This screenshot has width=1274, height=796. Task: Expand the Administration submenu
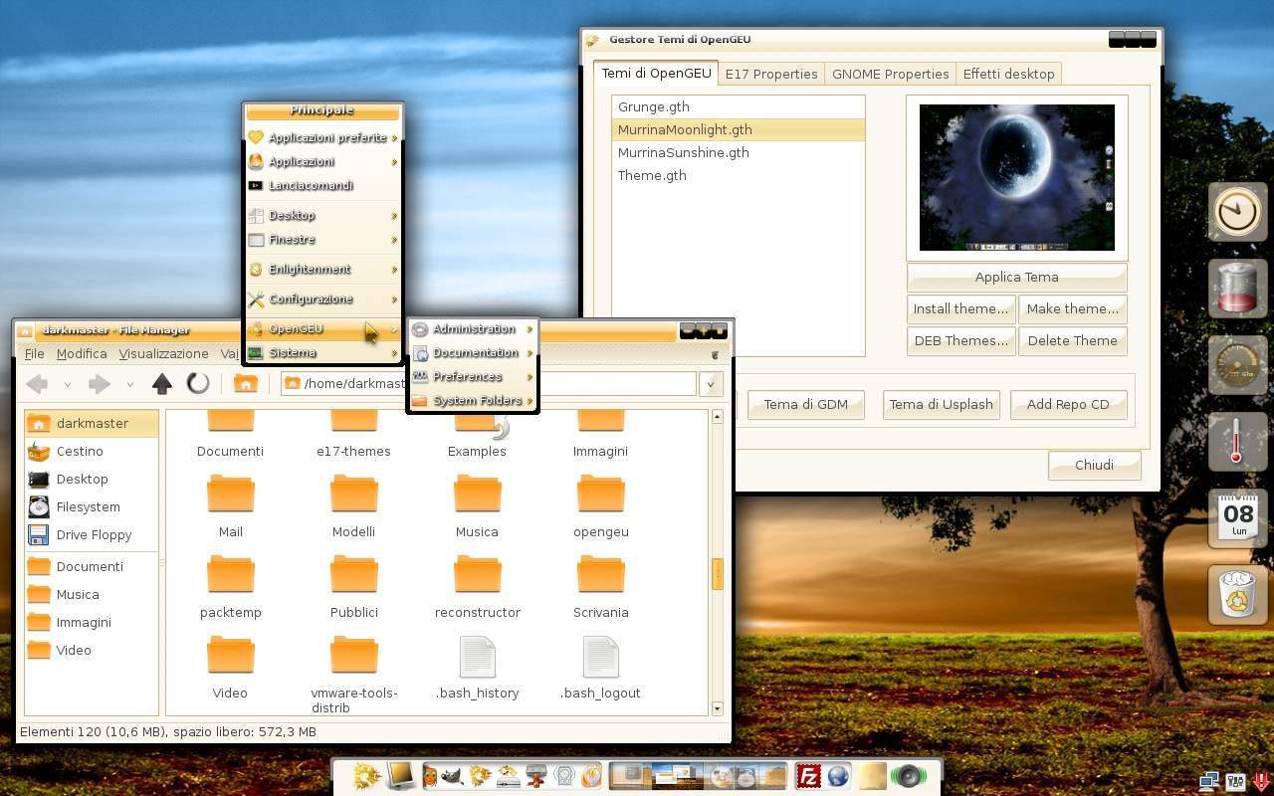click(474, 329)
